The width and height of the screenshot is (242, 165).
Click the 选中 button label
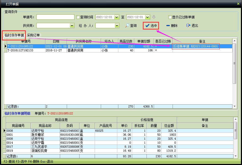pyautogui.click(x=154, y=26)
